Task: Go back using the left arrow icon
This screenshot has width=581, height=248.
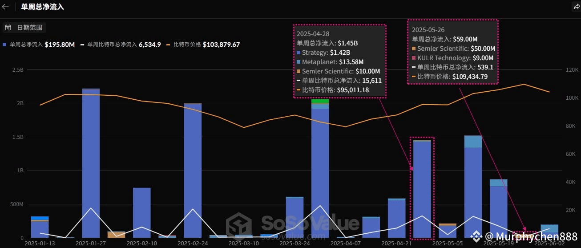Action: 5,7
